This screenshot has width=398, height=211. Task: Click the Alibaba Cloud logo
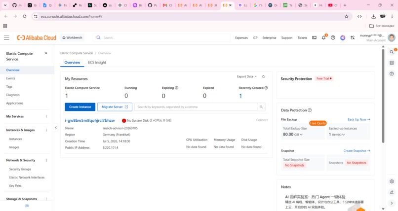pos(37,38)
